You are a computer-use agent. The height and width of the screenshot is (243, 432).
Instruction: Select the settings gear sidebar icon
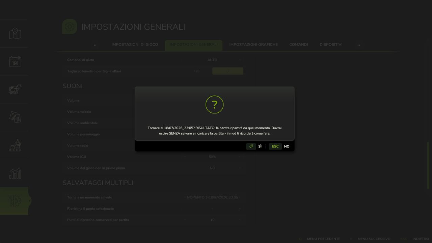click(15, 201)
